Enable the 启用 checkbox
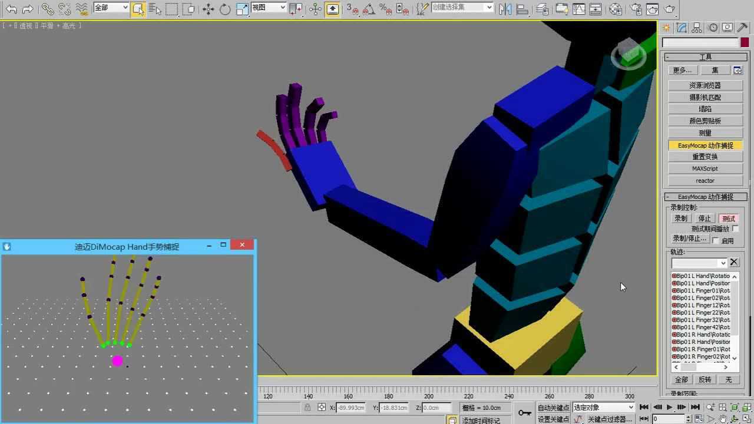 (716, 240)
